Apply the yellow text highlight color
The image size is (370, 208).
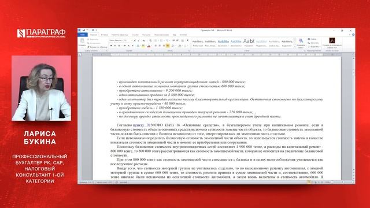point(143,46)
